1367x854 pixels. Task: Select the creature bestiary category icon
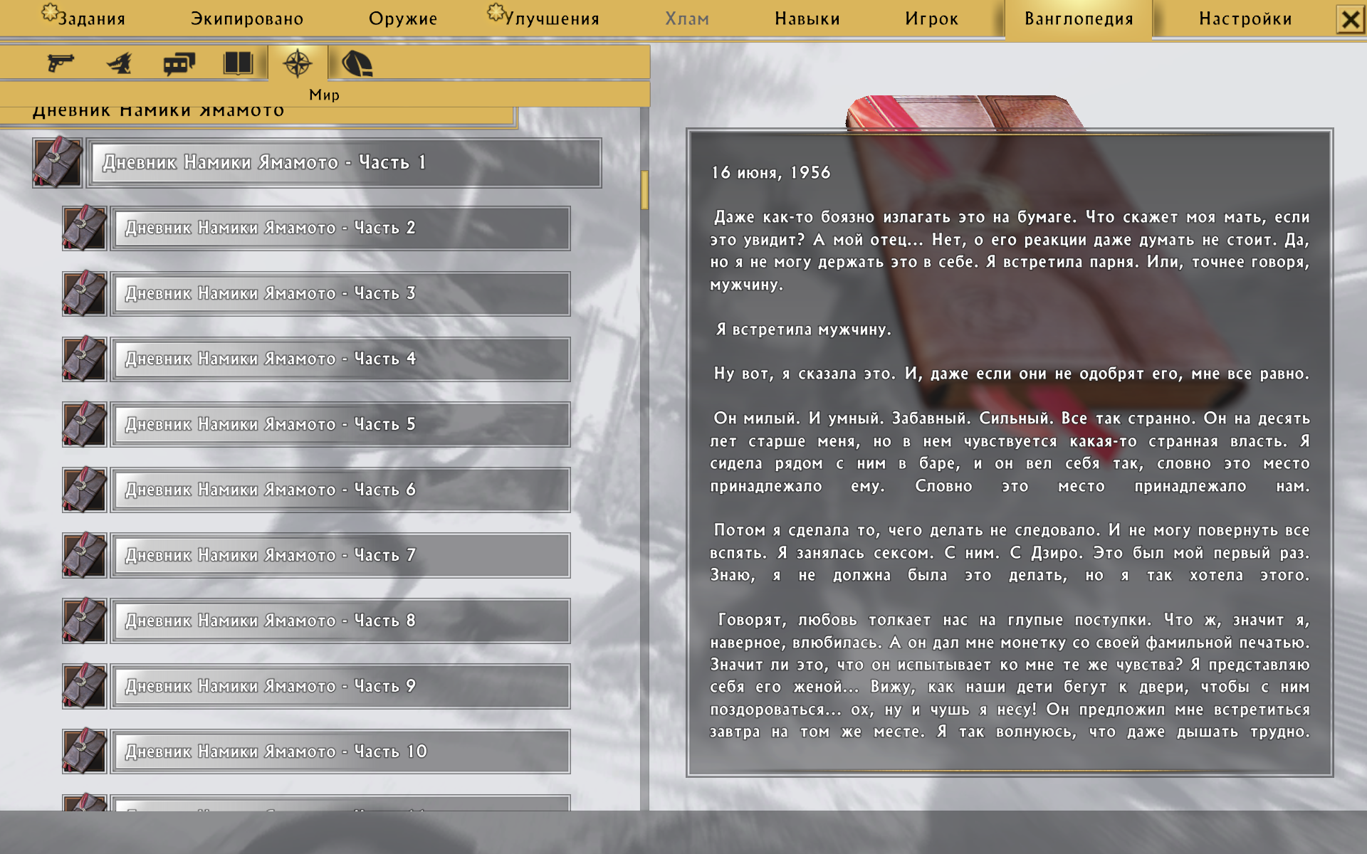tap(120, 63)
